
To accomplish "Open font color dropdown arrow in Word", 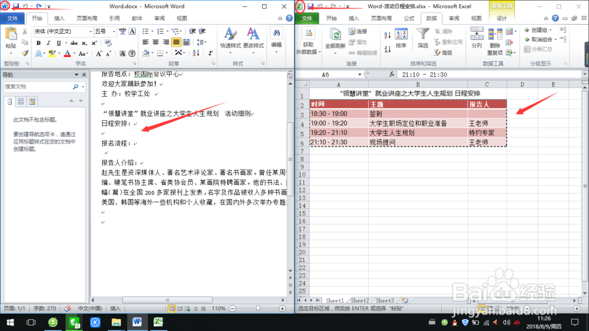I will coord(74,54).
